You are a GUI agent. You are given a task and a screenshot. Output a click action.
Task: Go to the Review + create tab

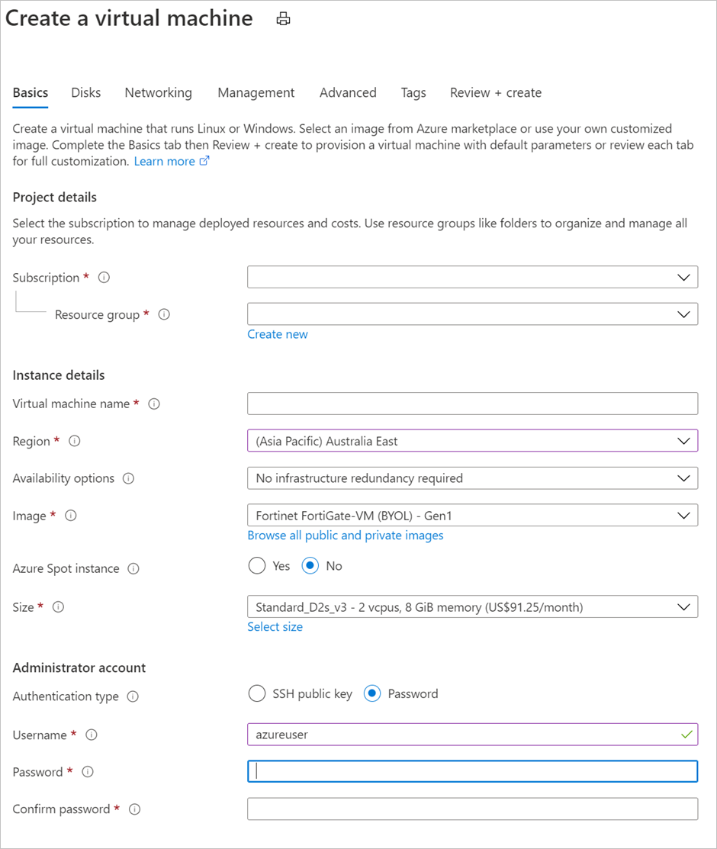[496, 92]
